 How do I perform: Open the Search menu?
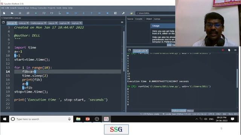pyautogui.click(x=13, y=8)
